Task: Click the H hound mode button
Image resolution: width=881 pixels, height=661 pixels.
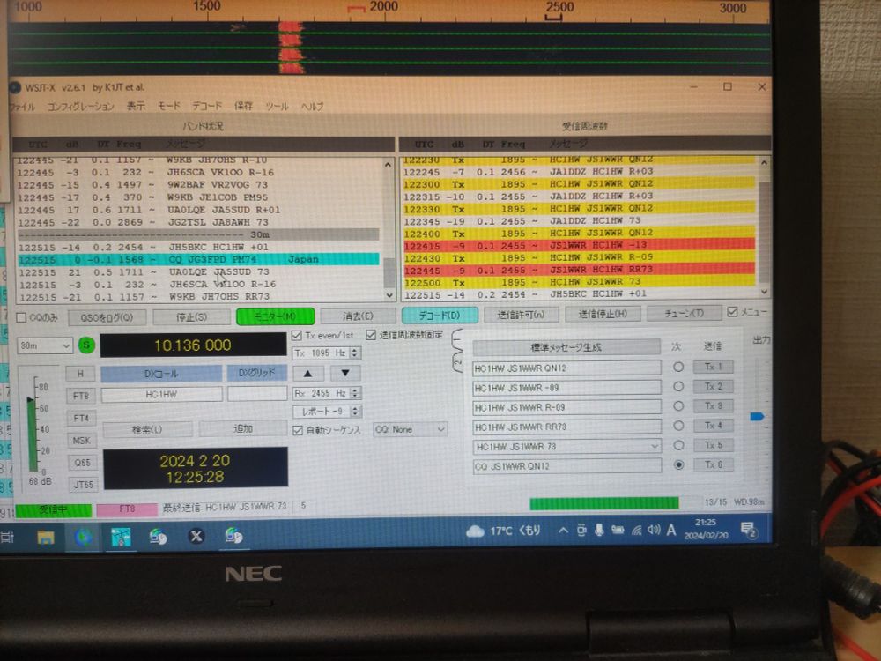Action: tap(80, 373)
